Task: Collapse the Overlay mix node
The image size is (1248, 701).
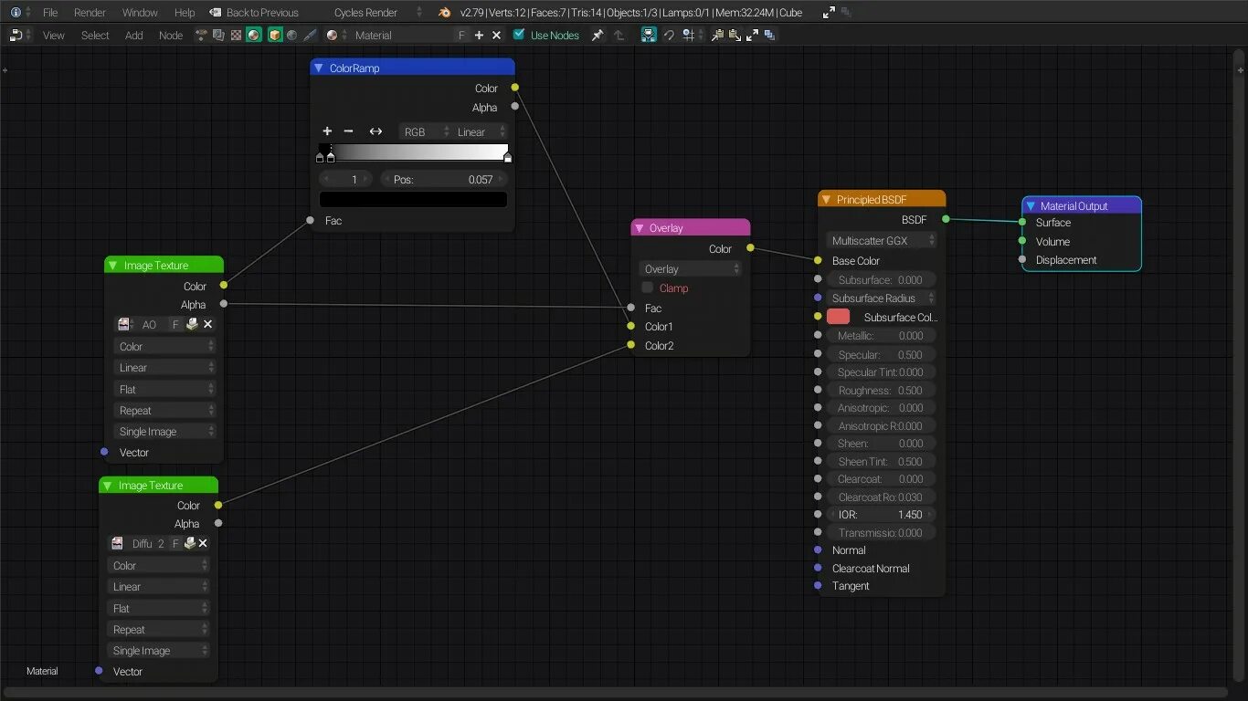Action: click(640, 228)
